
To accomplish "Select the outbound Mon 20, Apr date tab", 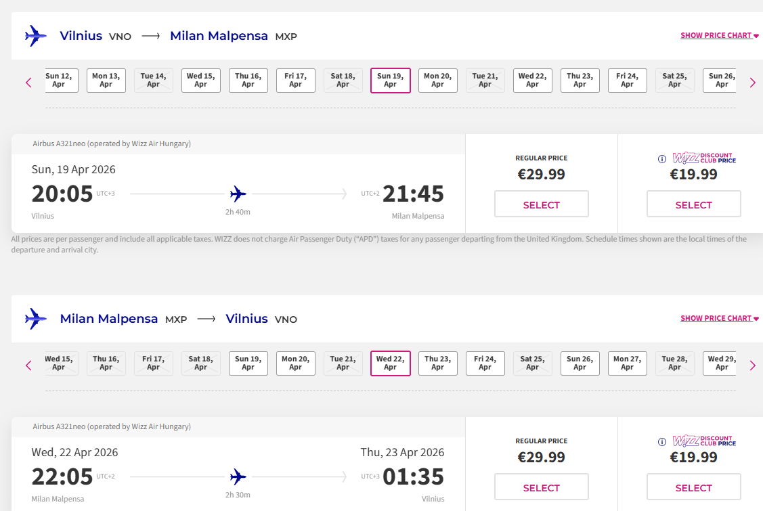I will [x=438, y=81].
